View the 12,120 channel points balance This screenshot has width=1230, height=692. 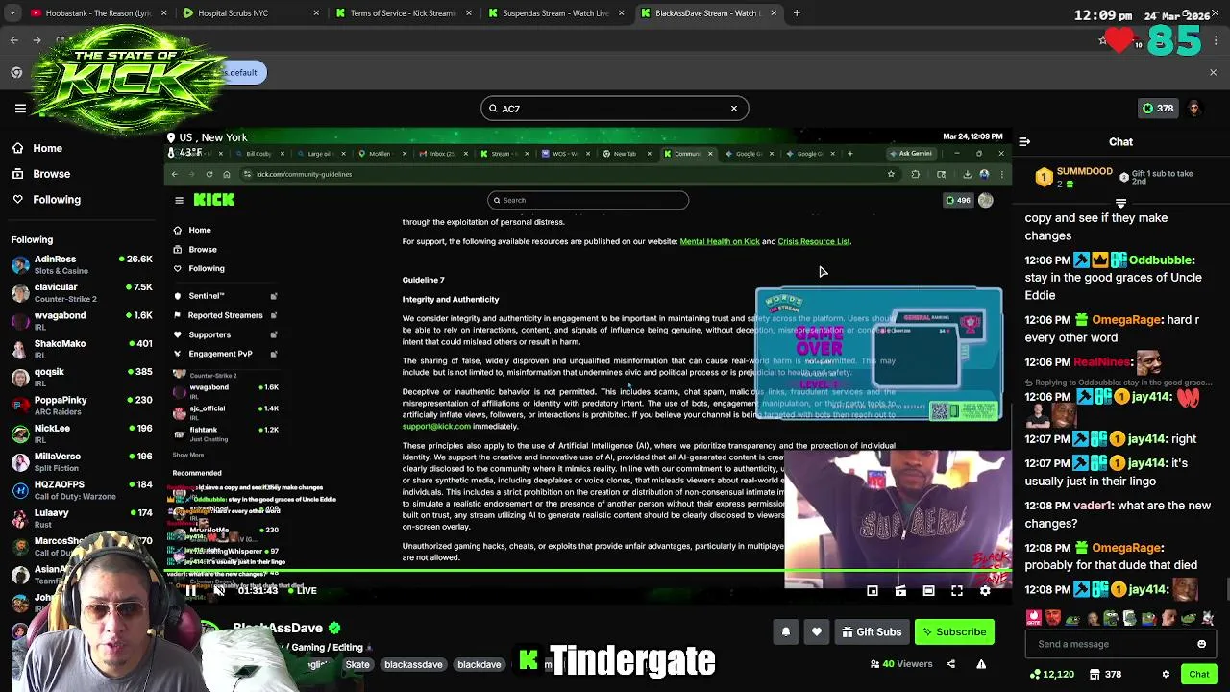click(1051, 675)
